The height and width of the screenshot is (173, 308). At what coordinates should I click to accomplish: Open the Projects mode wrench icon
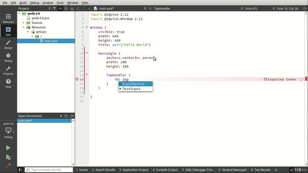tap(8, 70)
